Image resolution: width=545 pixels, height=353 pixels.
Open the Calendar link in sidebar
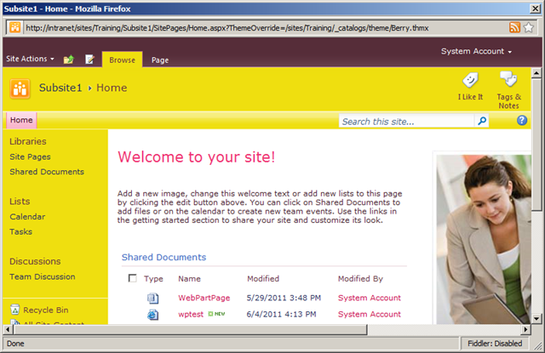[27, 217]
